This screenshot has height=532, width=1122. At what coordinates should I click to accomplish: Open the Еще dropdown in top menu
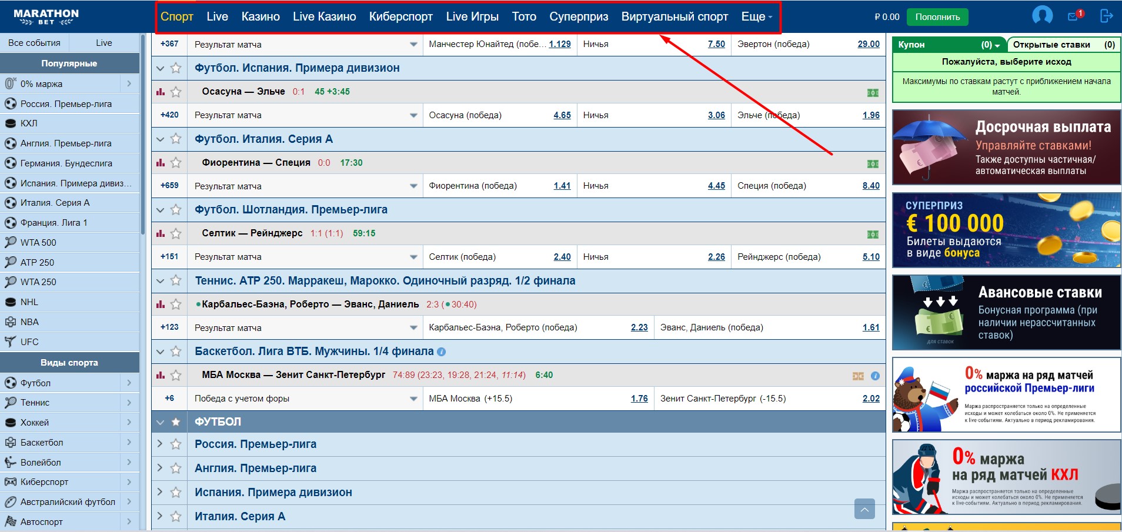pos(757,16)
